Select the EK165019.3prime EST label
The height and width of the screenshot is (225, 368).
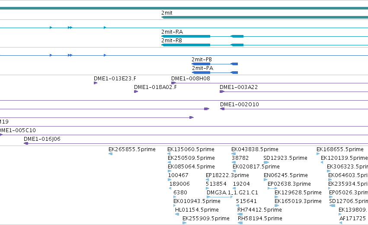(x=298, y=201)
